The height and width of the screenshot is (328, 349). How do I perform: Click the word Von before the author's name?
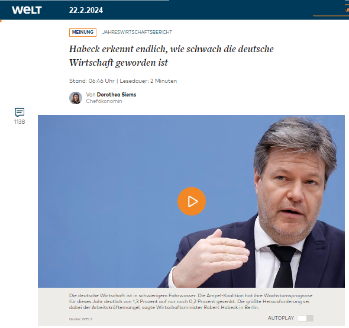91,95
